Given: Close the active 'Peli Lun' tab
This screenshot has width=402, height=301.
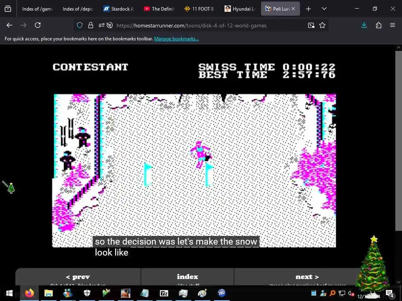Looking at the screenshot, I should 293,9.
